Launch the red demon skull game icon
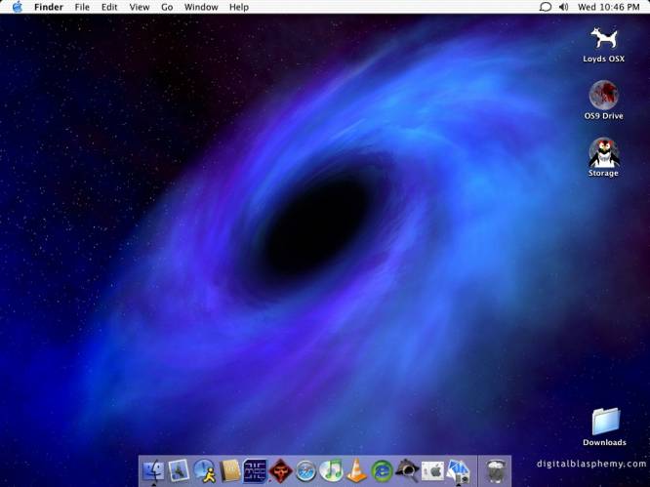The height and width of the screenshot is (487, 650). (x=281, y=471)
